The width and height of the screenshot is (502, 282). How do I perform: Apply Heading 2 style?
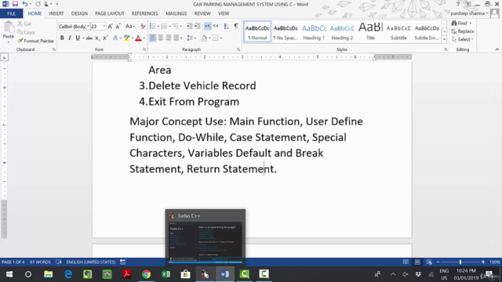tap(342, 32)
